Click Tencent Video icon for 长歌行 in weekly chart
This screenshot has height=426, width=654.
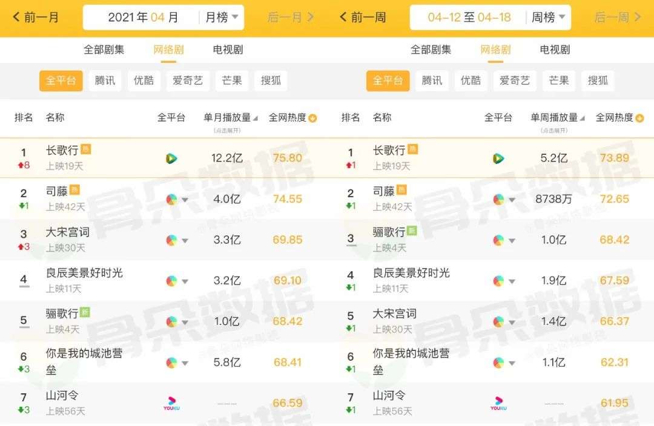(498, 159)
